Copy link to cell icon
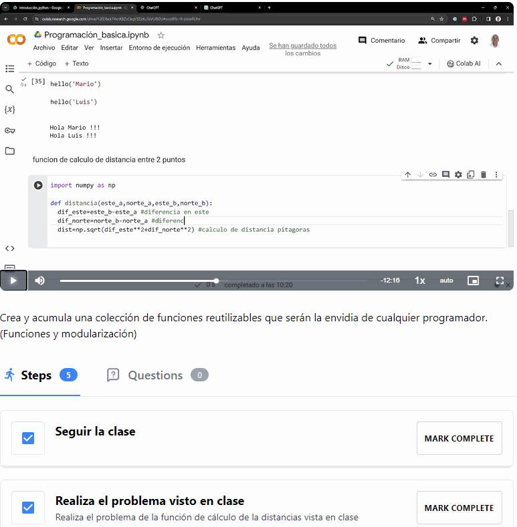This screenshot has width=517, height=527. [433, 174]
